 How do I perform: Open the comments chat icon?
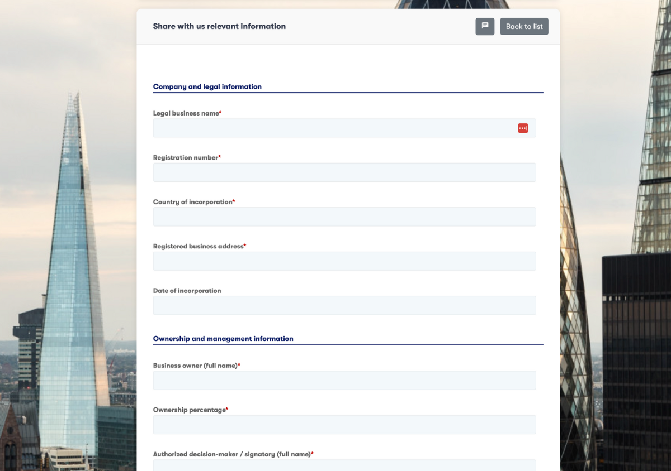click(485, 26)
